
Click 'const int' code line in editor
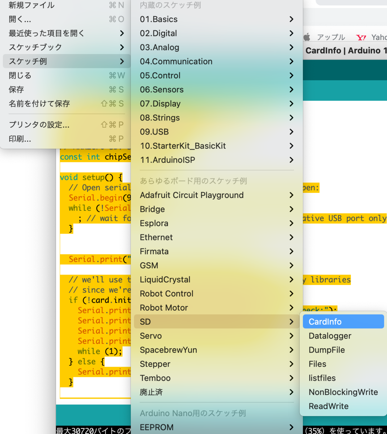pyautogui.click(x=95, y=157)
